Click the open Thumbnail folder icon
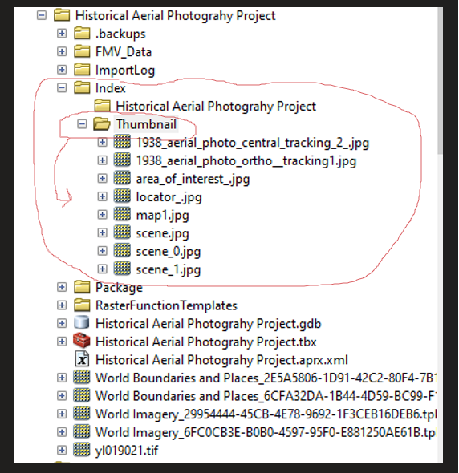The width and height of the screenshot is (459, 473). tap(102, 124)
